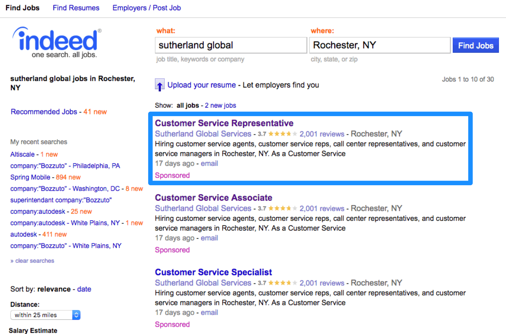Open the Customer Service Representative job title
Viewport: 506px width, 334px height.
click(x=224, y=123)
